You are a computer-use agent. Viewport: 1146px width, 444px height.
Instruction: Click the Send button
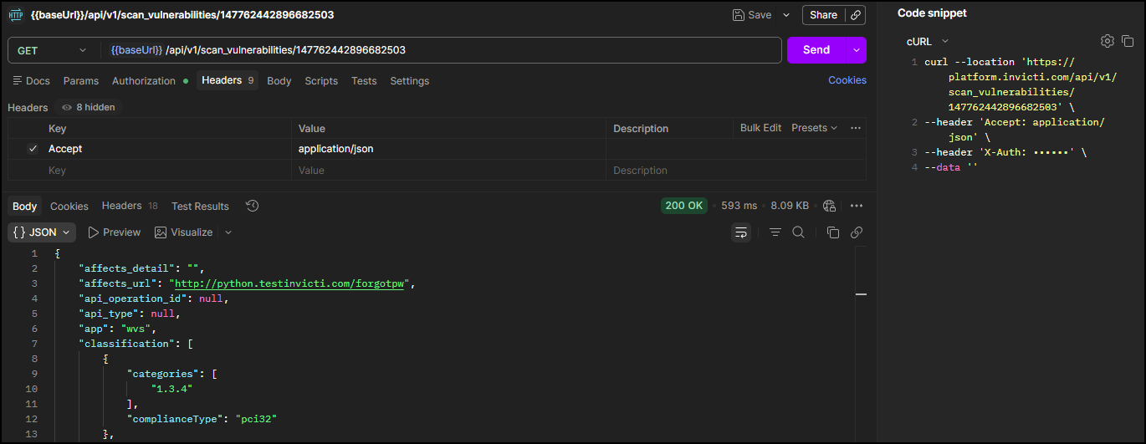(x=816, y=50)
